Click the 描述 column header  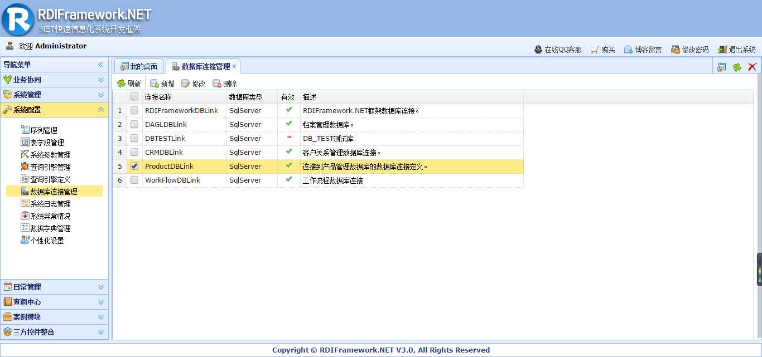(x=412, y=97)
